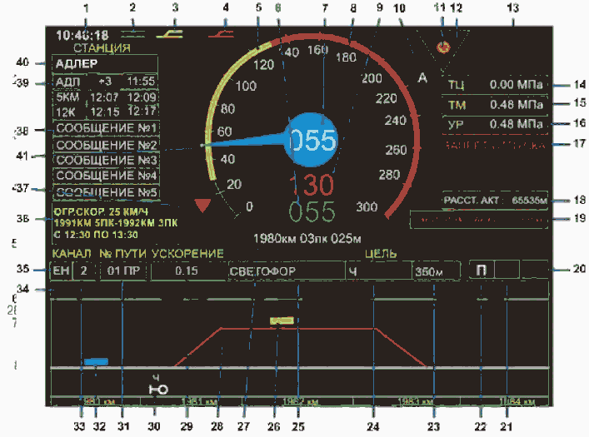Viewport: 589px width, 437px height.
Task: Click the ЕН channel field
Action: click(x=61, y=271)
